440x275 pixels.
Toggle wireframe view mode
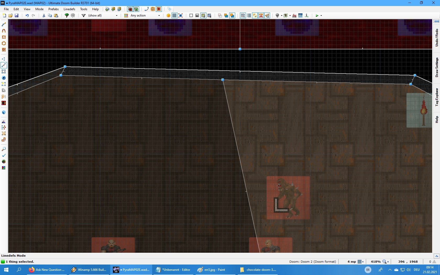point(191,15)
